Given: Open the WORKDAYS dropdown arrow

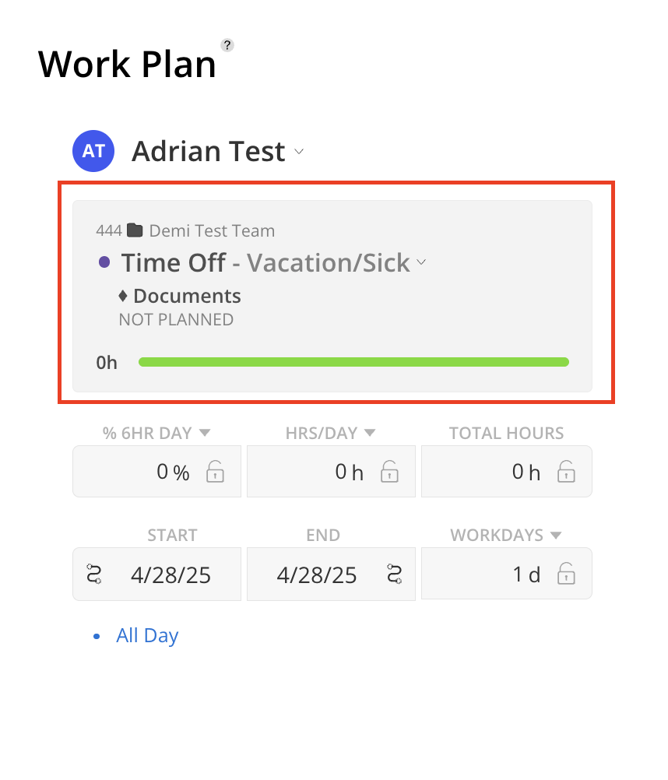Looking at the screenshot, I should tap(556, 536).
